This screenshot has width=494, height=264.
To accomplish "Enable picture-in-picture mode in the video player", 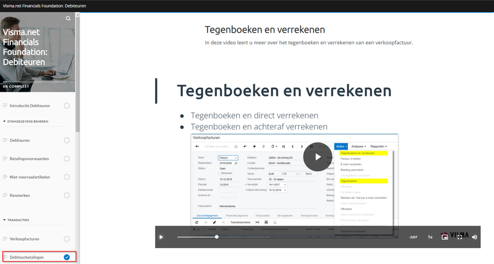I will [x=445, y=237].
